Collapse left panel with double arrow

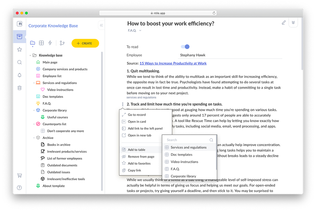click(x=101, y=25)
